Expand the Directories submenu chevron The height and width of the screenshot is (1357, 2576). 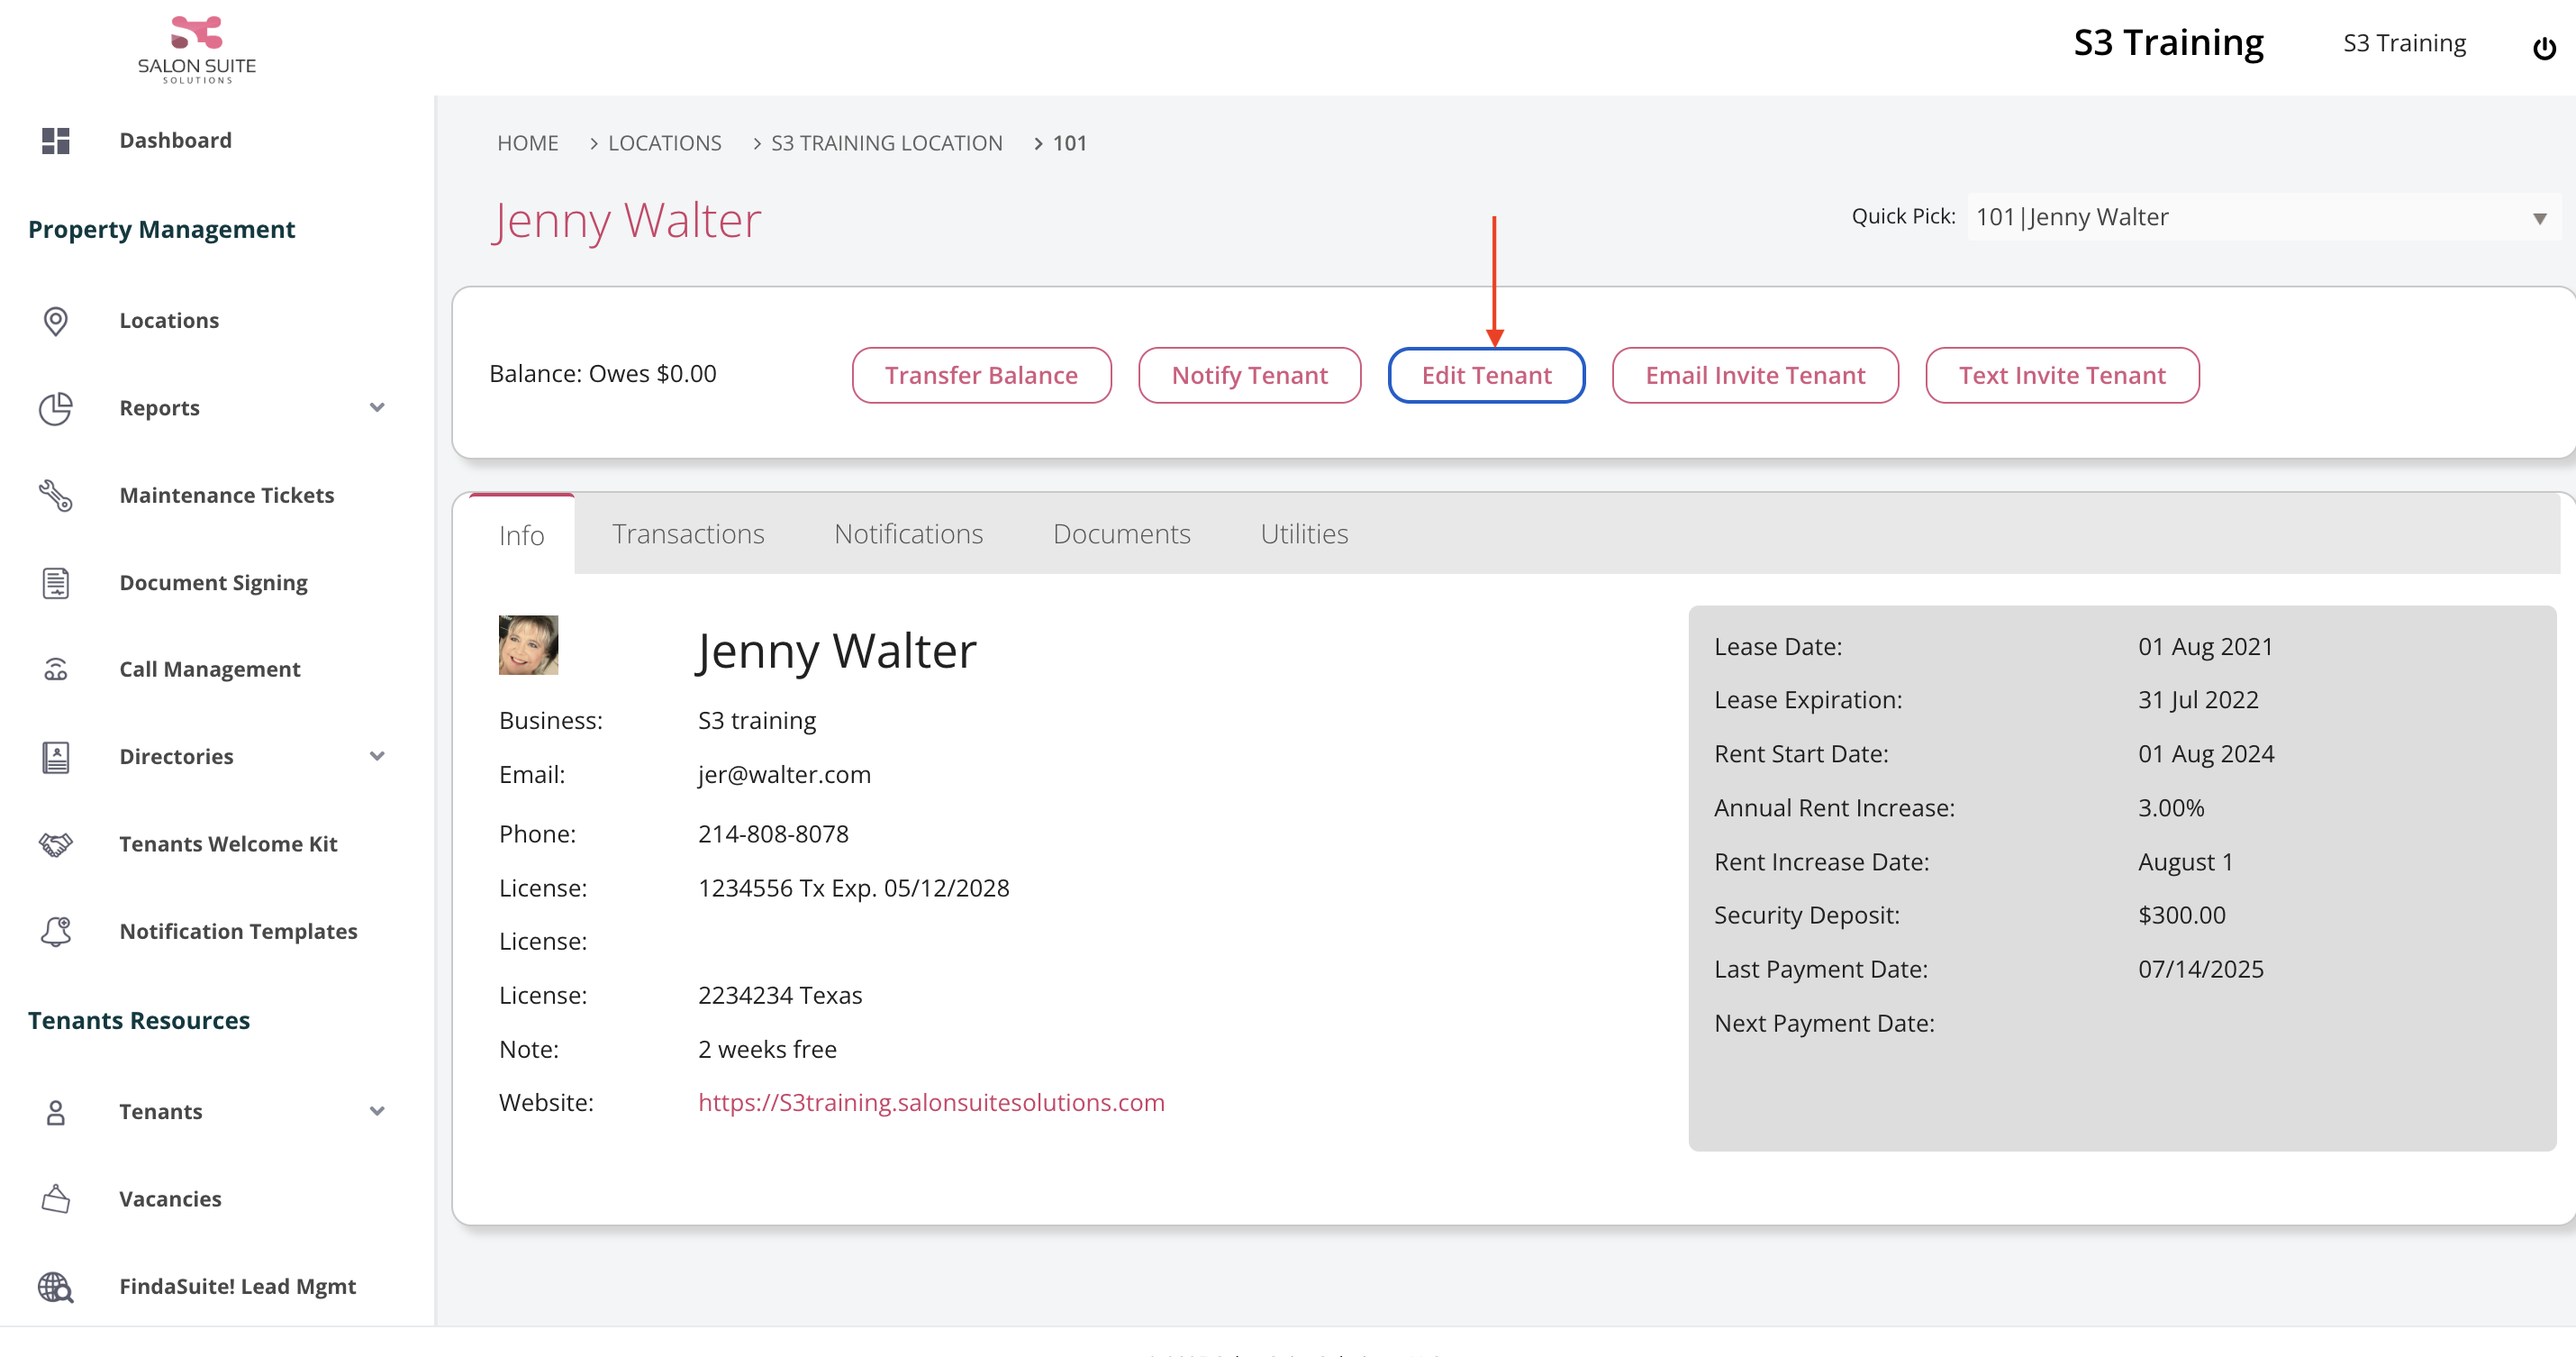coord(377,757)
